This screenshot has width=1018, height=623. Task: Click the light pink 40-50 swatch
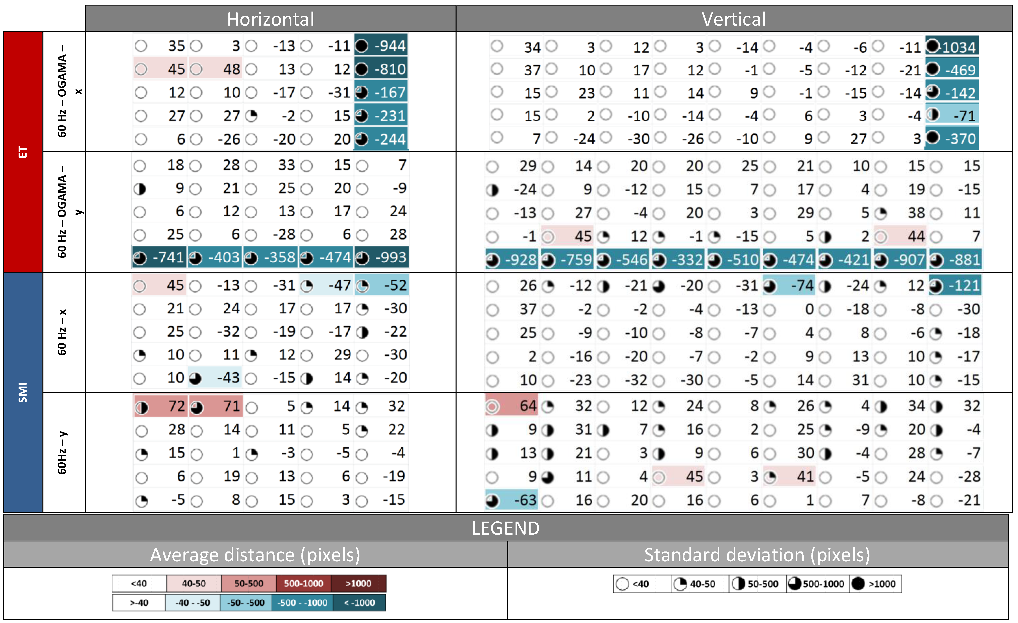pos(193,583)
